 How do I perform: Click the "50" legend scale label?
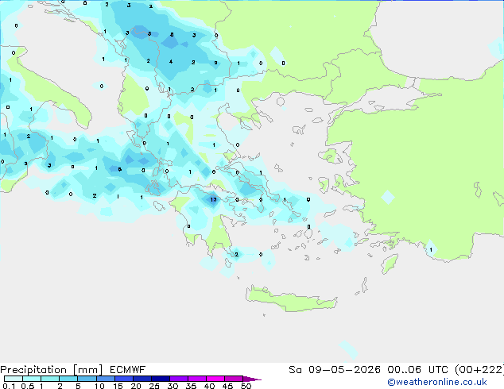pyautogui.click(x=246, y=386)
